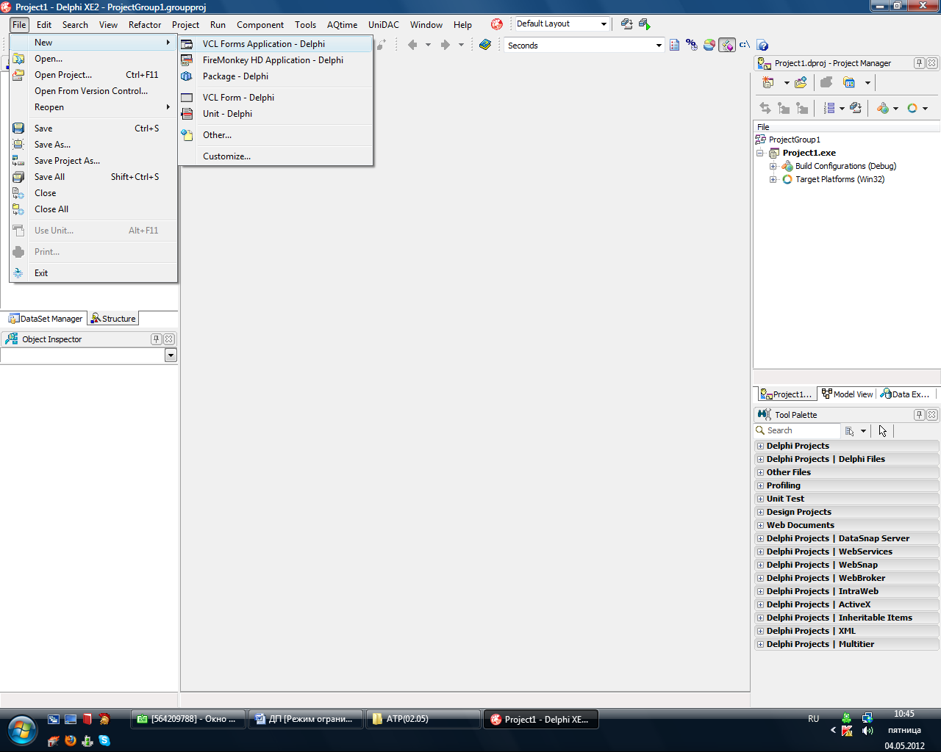The height and width of the screenshot is (752, 941).
Task: Pin the Project Manager panel
Action: [x=919, y=63]
